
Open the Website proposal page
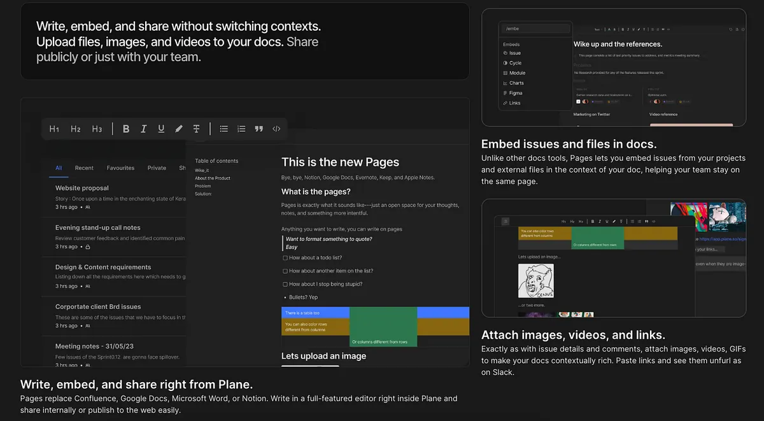point(82,188)
